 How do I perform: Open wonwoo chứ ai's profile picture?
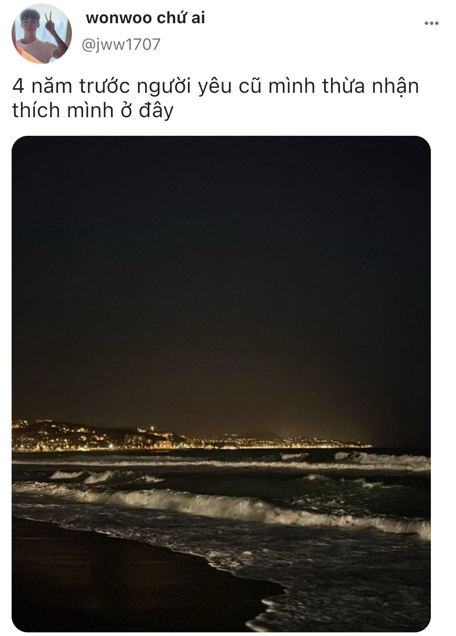(x=42, y=34)
